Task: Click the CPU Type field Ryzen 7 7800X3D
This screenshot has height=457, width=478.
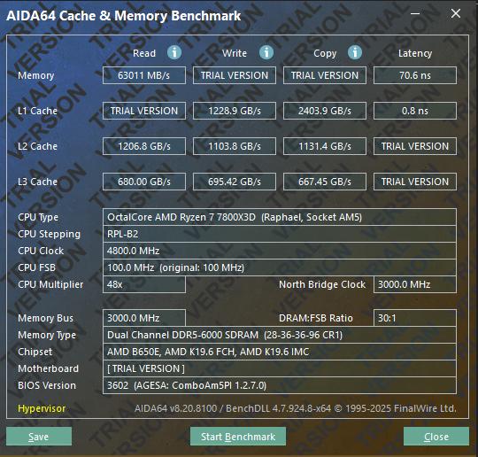Action: [x=280, y=217]
